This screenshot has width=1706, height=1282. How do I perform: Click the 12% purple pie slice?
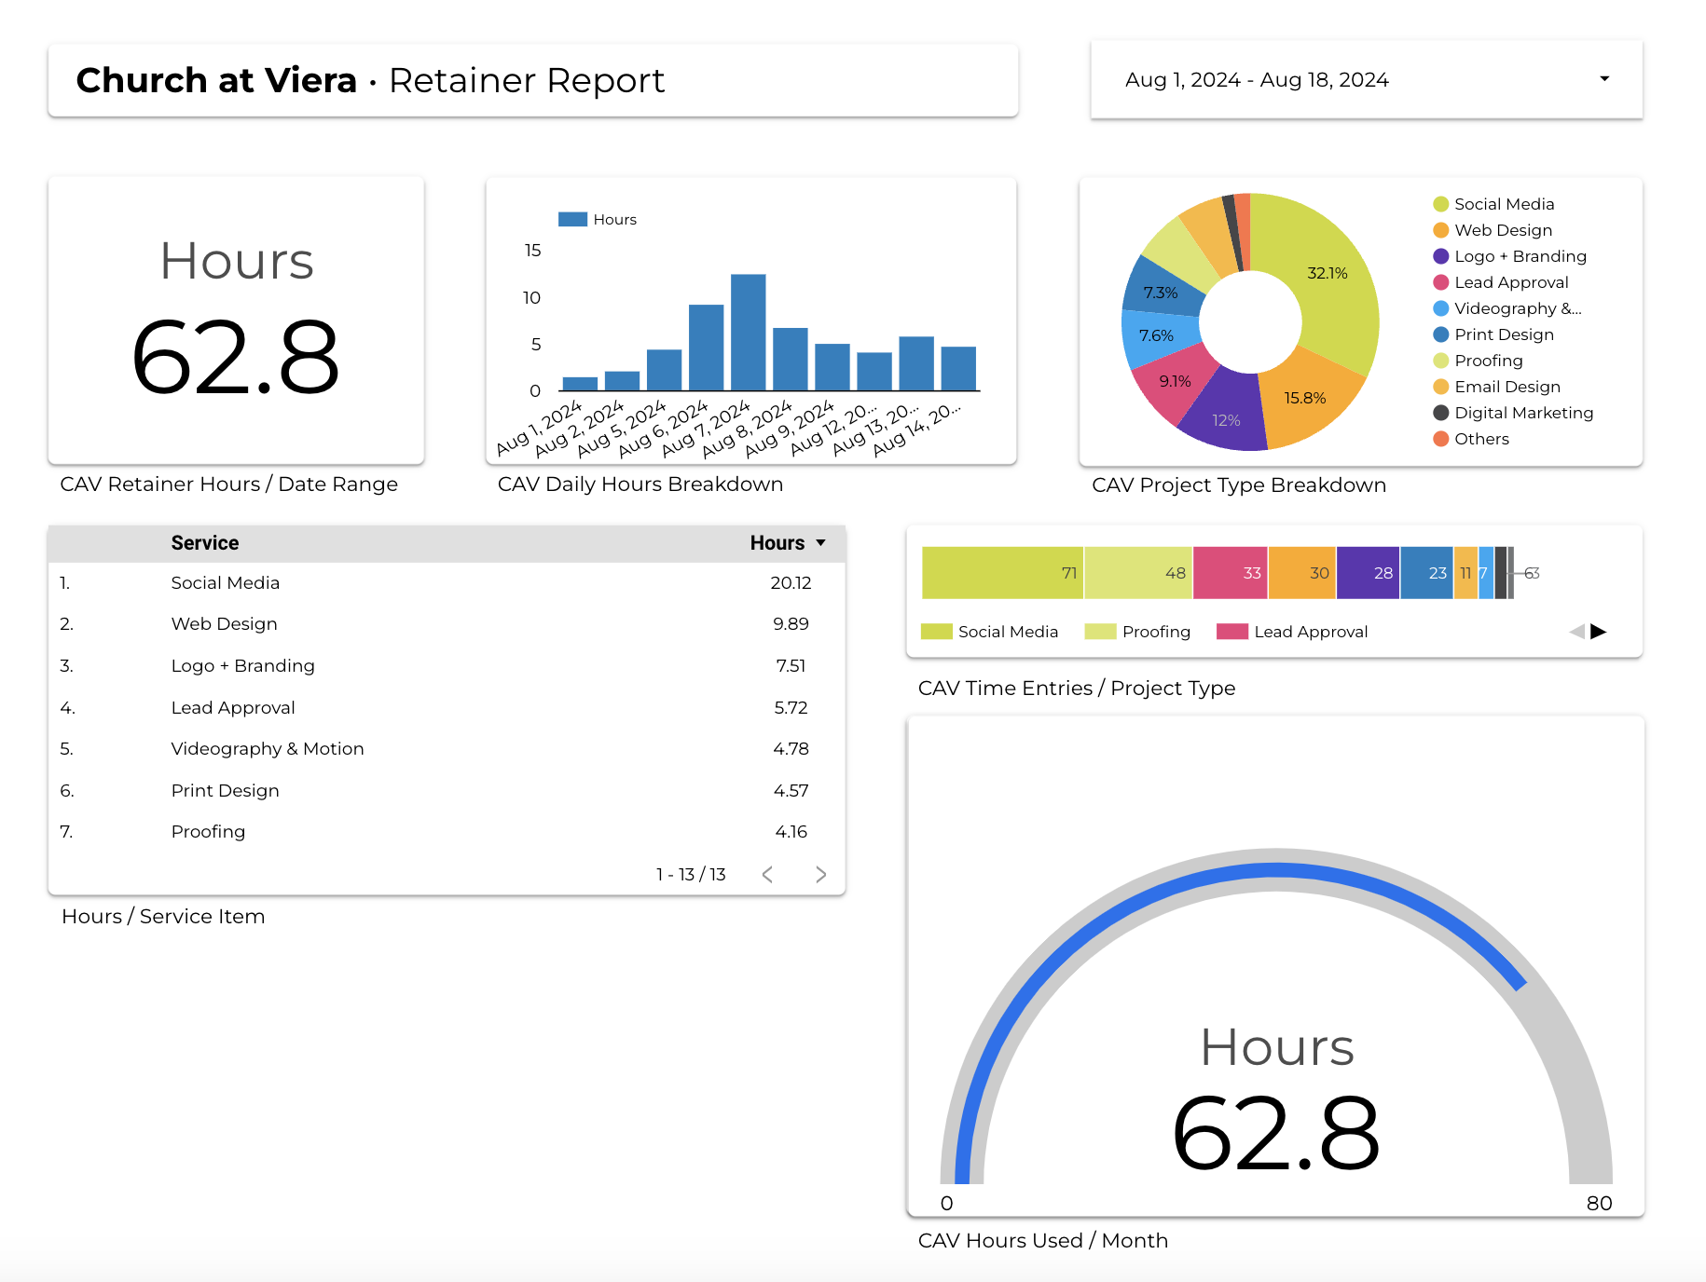[x=1226, y=419]
